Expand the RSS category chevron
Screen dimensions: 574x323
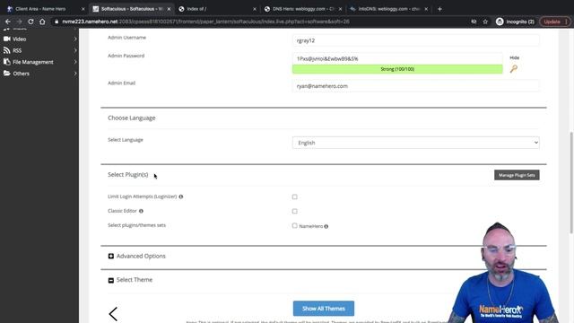[x=75, y=50]
